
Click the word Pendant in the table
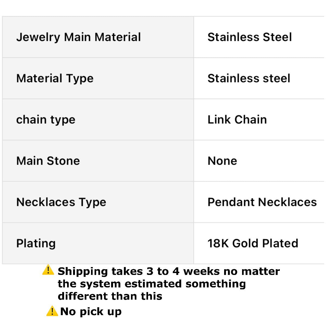(231, 202)
